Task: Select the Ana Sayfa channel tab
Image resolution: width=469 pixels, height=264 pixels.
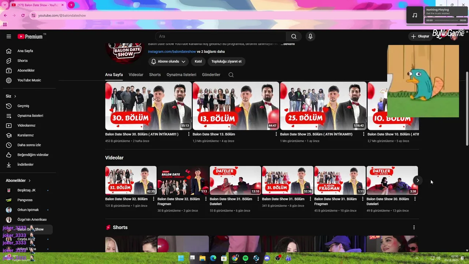Action: 114,75
